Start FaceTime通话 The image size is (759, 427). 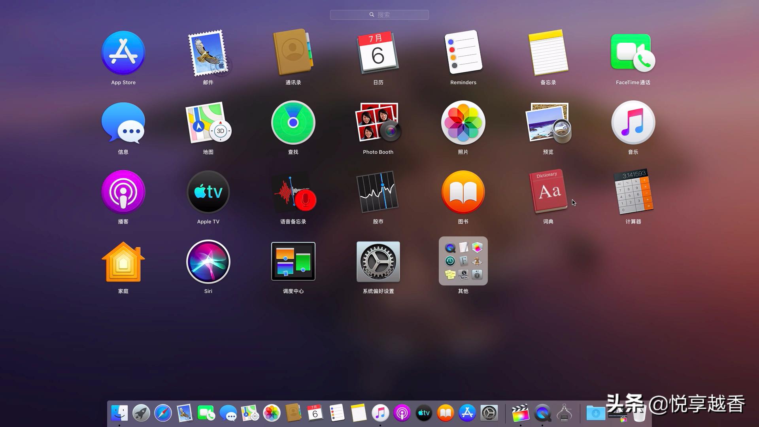click(633, 53)
